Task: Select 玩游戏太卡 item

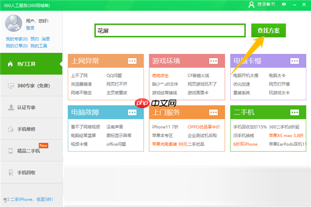Action: (x=279, y=93)
